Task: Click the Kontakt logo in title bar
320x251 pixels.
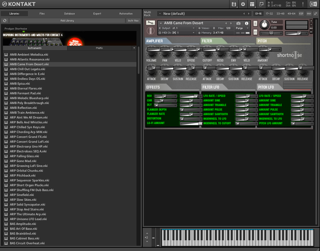Action: [x=19, y=4]
